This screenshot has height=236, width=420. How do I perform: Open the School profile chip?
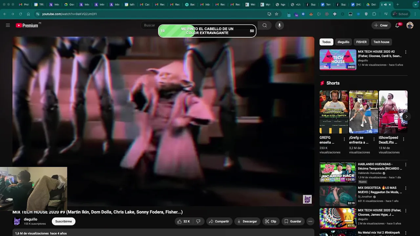pos(400,14)
